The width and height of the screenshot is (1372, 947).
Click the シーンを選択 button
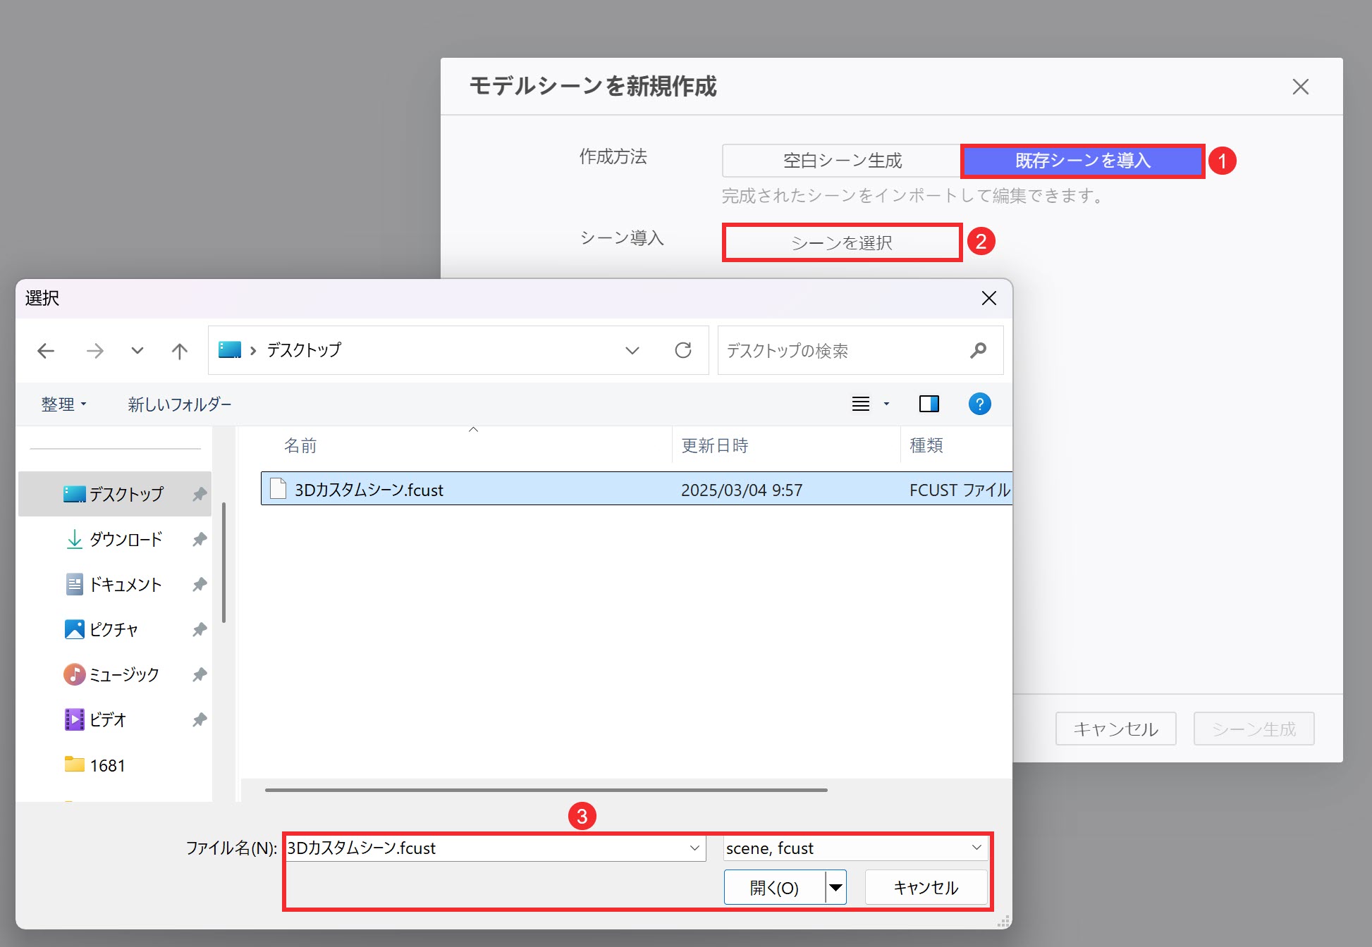(x=842, y=242)
